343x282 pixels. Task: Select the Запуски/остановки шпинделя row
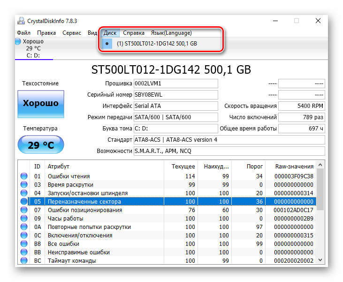[167, 193]
